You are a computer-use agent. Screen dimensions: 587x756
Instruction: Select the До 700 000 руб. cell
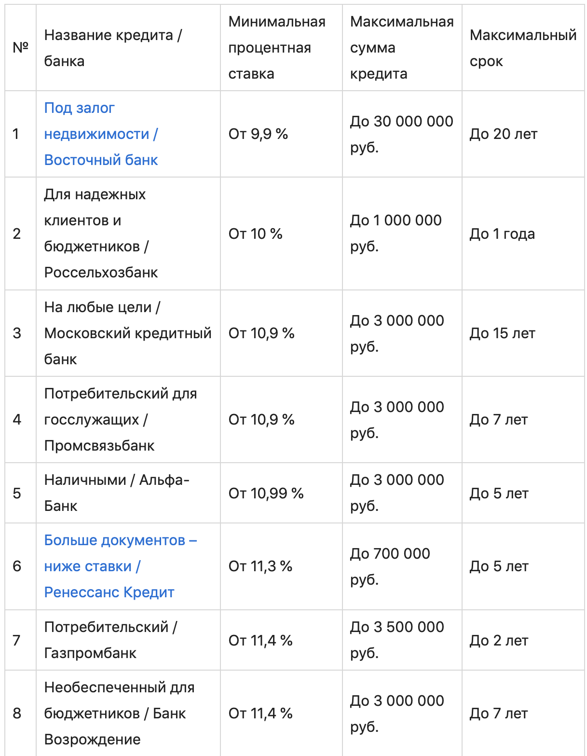coord(390,566)
